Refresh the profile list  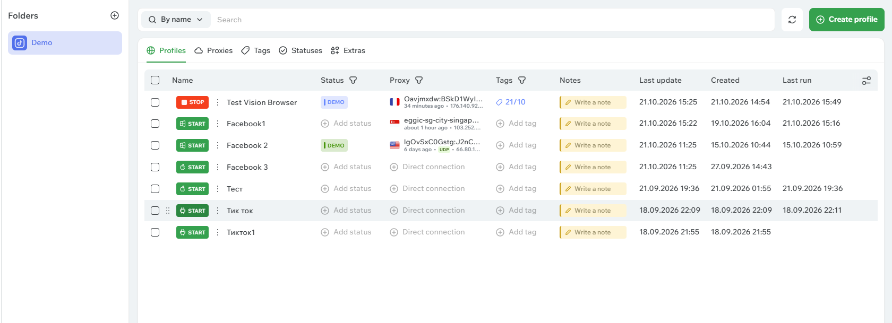792,20
